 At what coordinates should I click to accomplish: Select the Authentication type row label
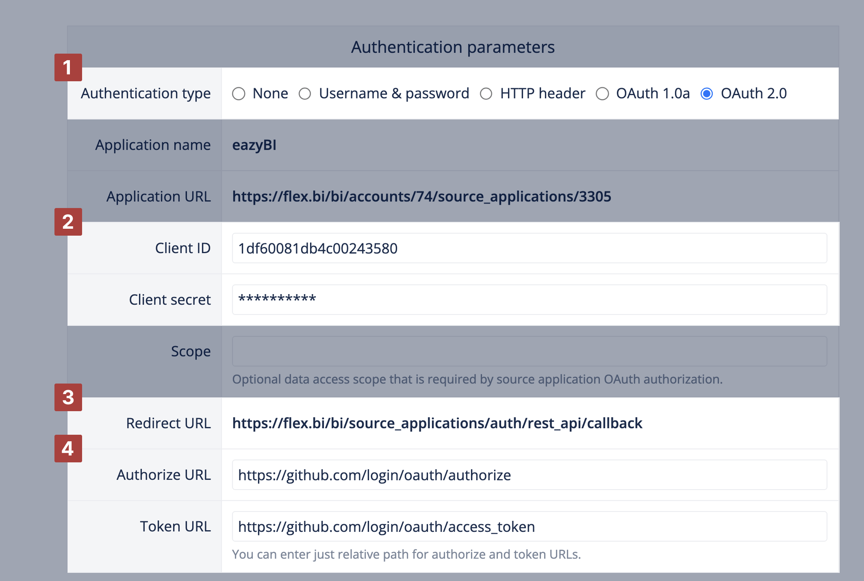[145, 93]
